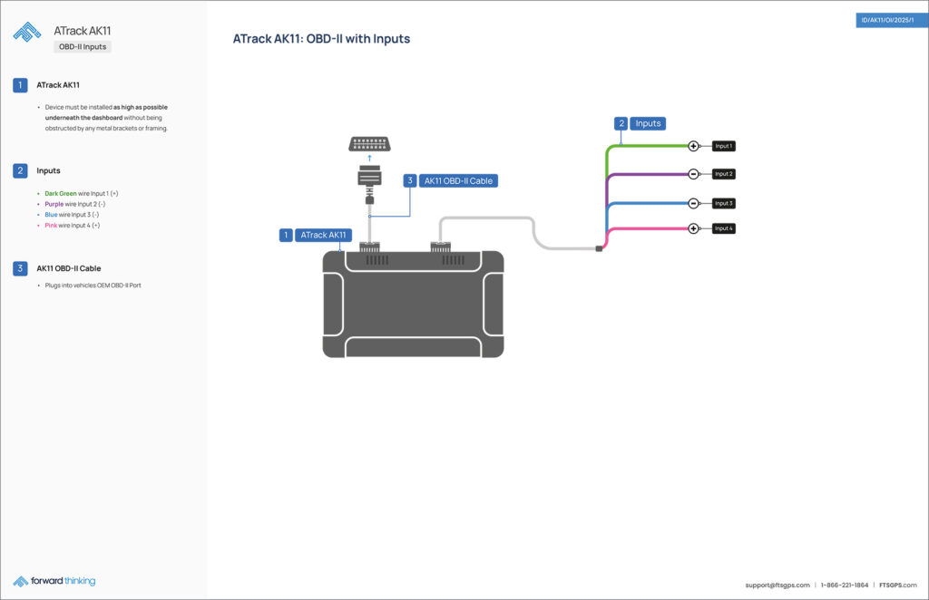Click the sidebar heading AK11 OBD-II Cable
The image size is (929, 600).
pos(69,268)
